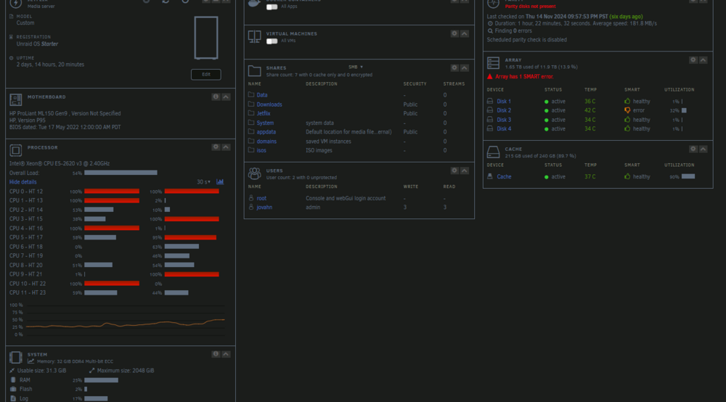726x402 pixels.
Task: Open the jovahn user
Action: pyautogui.click(x=264, y=208)
